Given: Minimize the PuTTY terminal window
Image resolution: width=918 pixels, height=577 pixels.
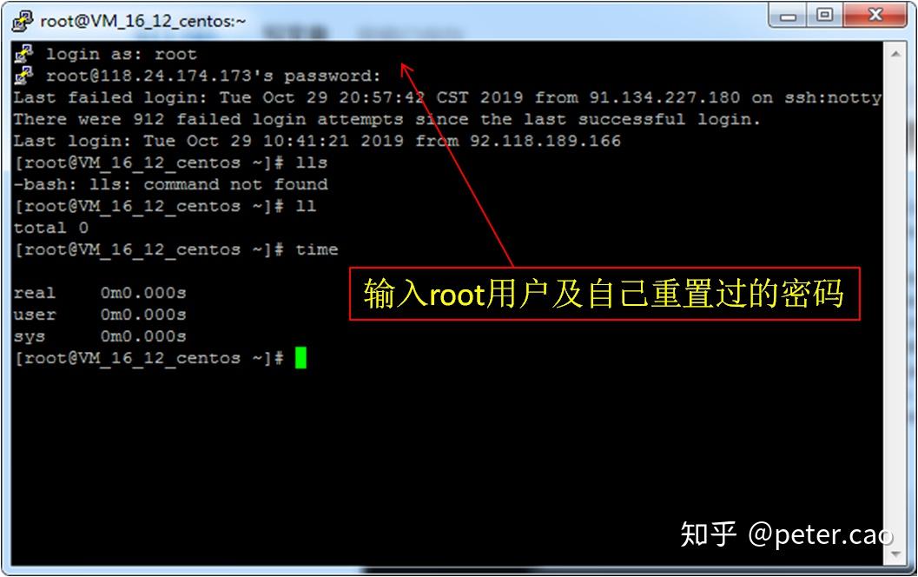Looking at the screenshot, I should (x=788, y=16).
